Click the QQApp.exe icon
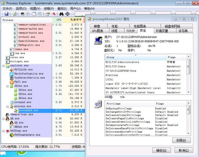Viewport: 199px width, 157px height. click(x=12, y=127)
